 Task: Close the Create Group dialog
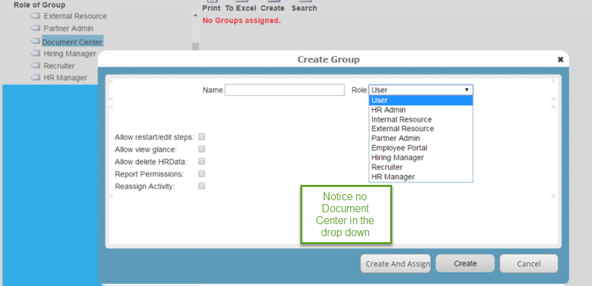point(561,59)
